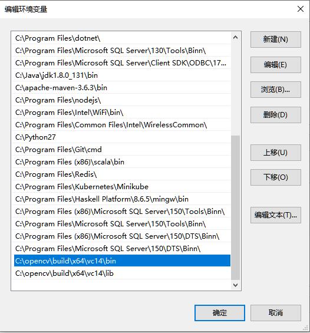
Task: Cancel with the 取消 button
Action: (276, 313)
